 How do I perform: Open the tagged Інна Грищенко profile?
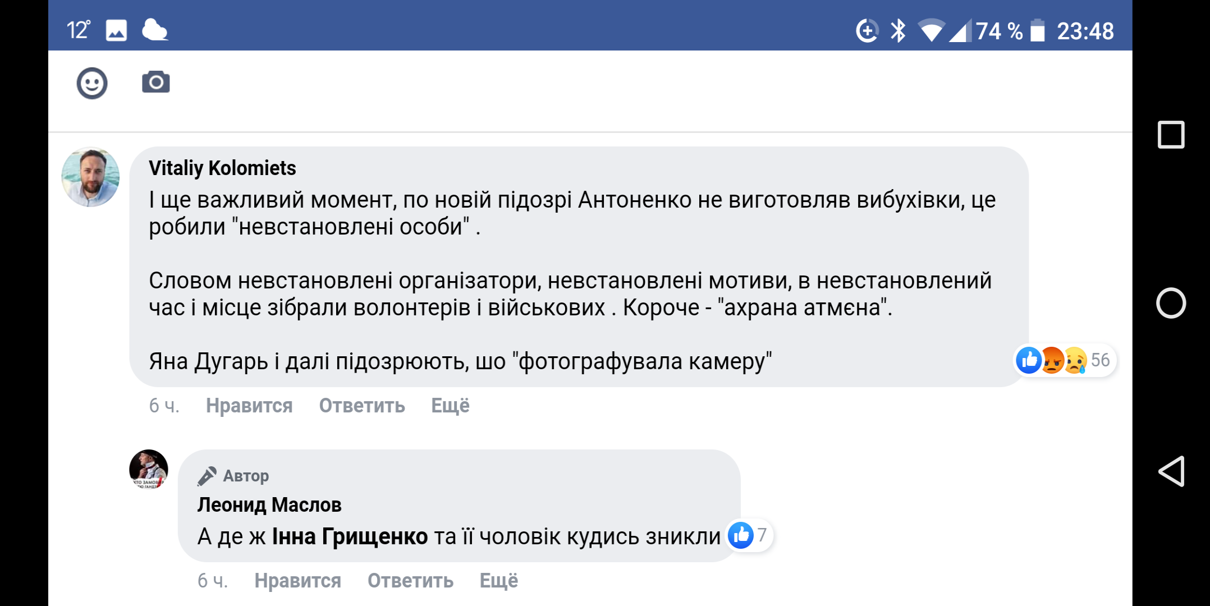pos(350,537)
